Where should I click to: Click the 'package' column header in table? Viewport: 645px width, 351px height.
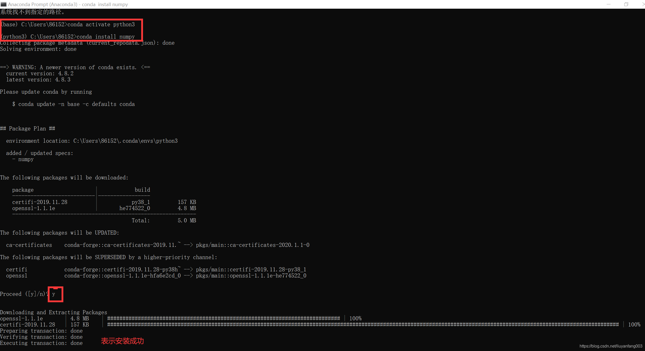tap(23, 190)
